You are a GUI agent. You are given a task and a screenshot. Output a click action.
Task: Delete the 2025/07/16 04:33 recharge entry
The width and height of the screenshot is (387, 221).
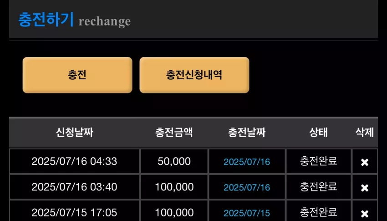click(x=365, y=162)
